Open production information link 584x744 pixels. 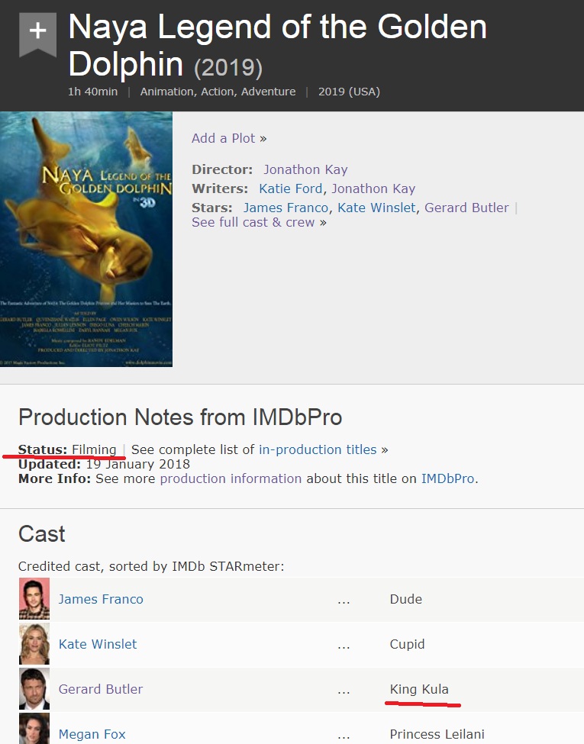pos(231,478)
